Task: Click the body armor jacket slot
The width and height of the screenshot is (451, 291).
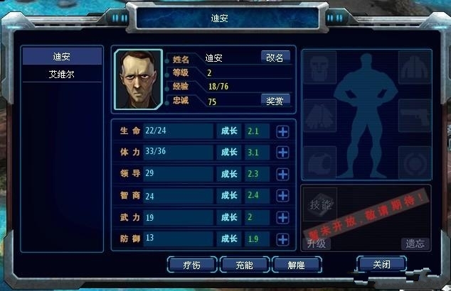Action: click(415, 67)
